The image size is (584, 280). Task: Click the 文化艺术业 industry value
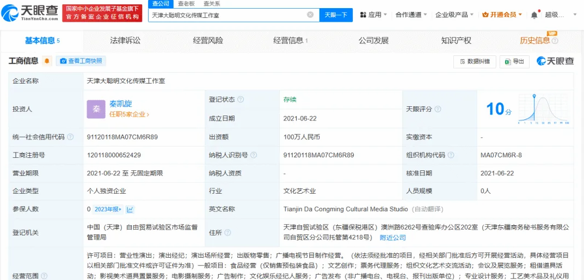299,191
